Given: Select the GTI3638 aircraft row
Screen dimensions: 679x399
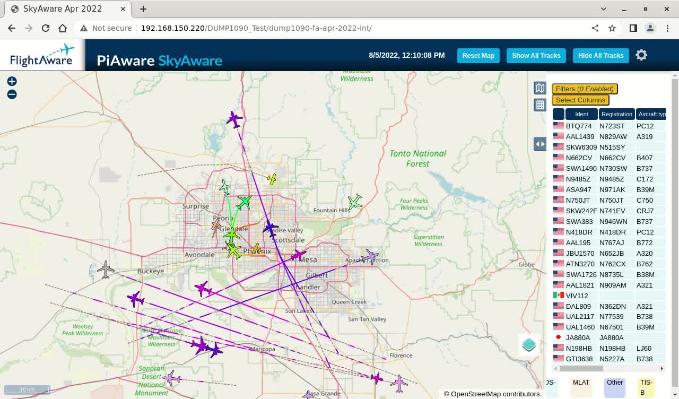Looking at the screenshot, I should click(609, 359).
